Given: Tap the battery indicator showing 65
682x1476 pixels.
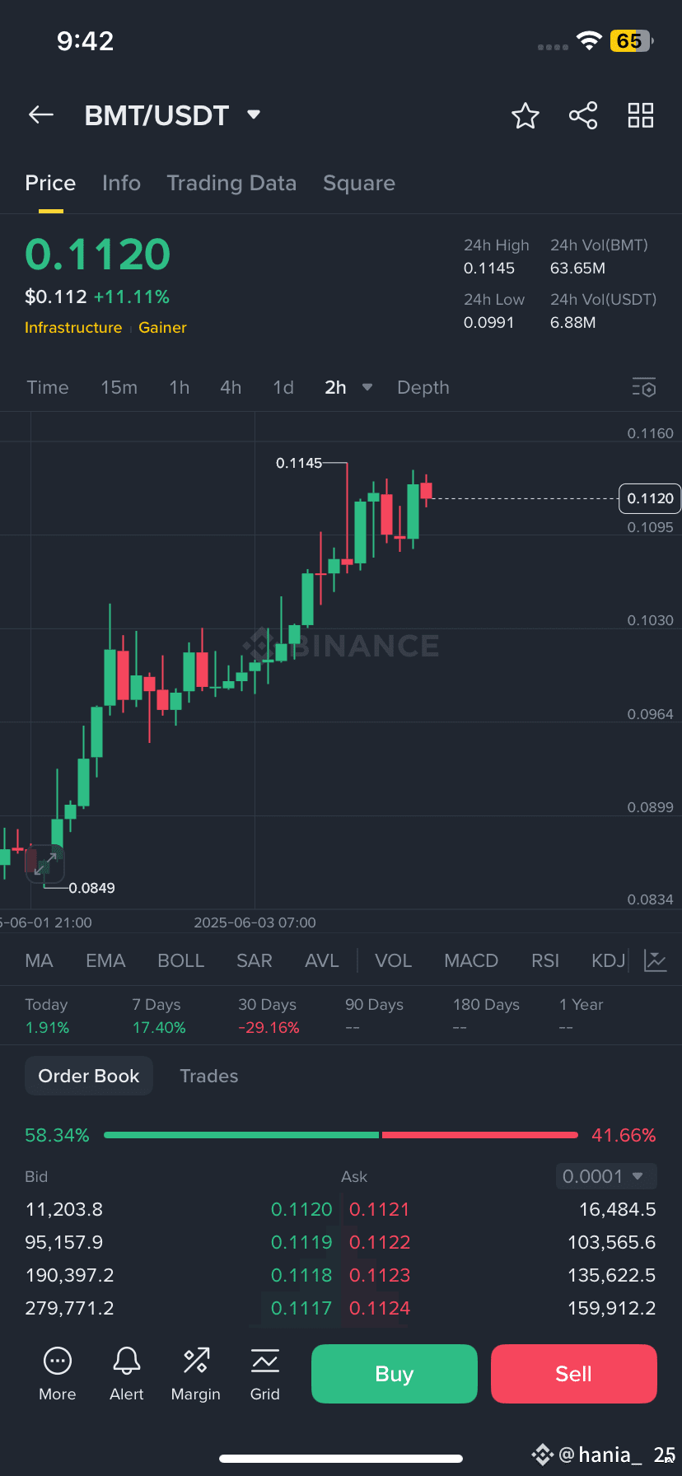Looking at the screenshot, I should 632,41.
